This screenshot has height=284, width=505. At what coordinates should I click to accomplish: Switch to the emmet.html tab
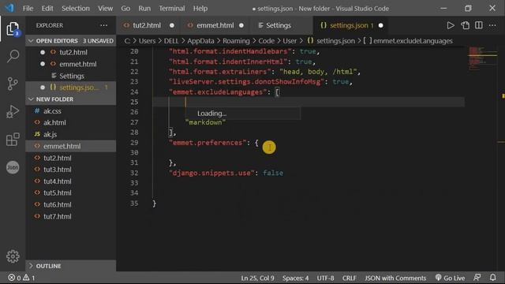tap(215, 25)
